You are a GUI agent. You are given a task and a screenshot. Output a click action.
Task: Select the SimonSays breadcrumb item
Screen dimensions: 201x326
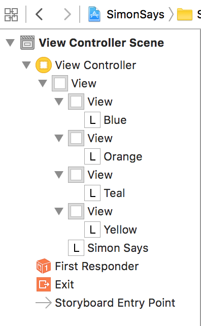(136, 14)
